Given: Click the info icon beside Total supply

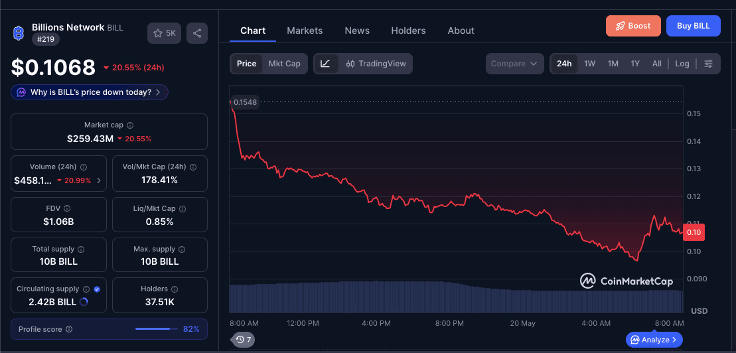Looking at the screenshot, I should point(81,249).
